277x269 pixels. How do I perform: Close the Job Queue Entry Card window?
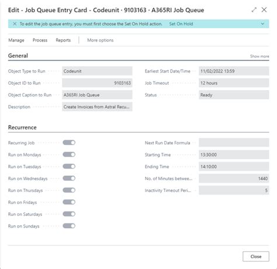(x=264, y=10)
